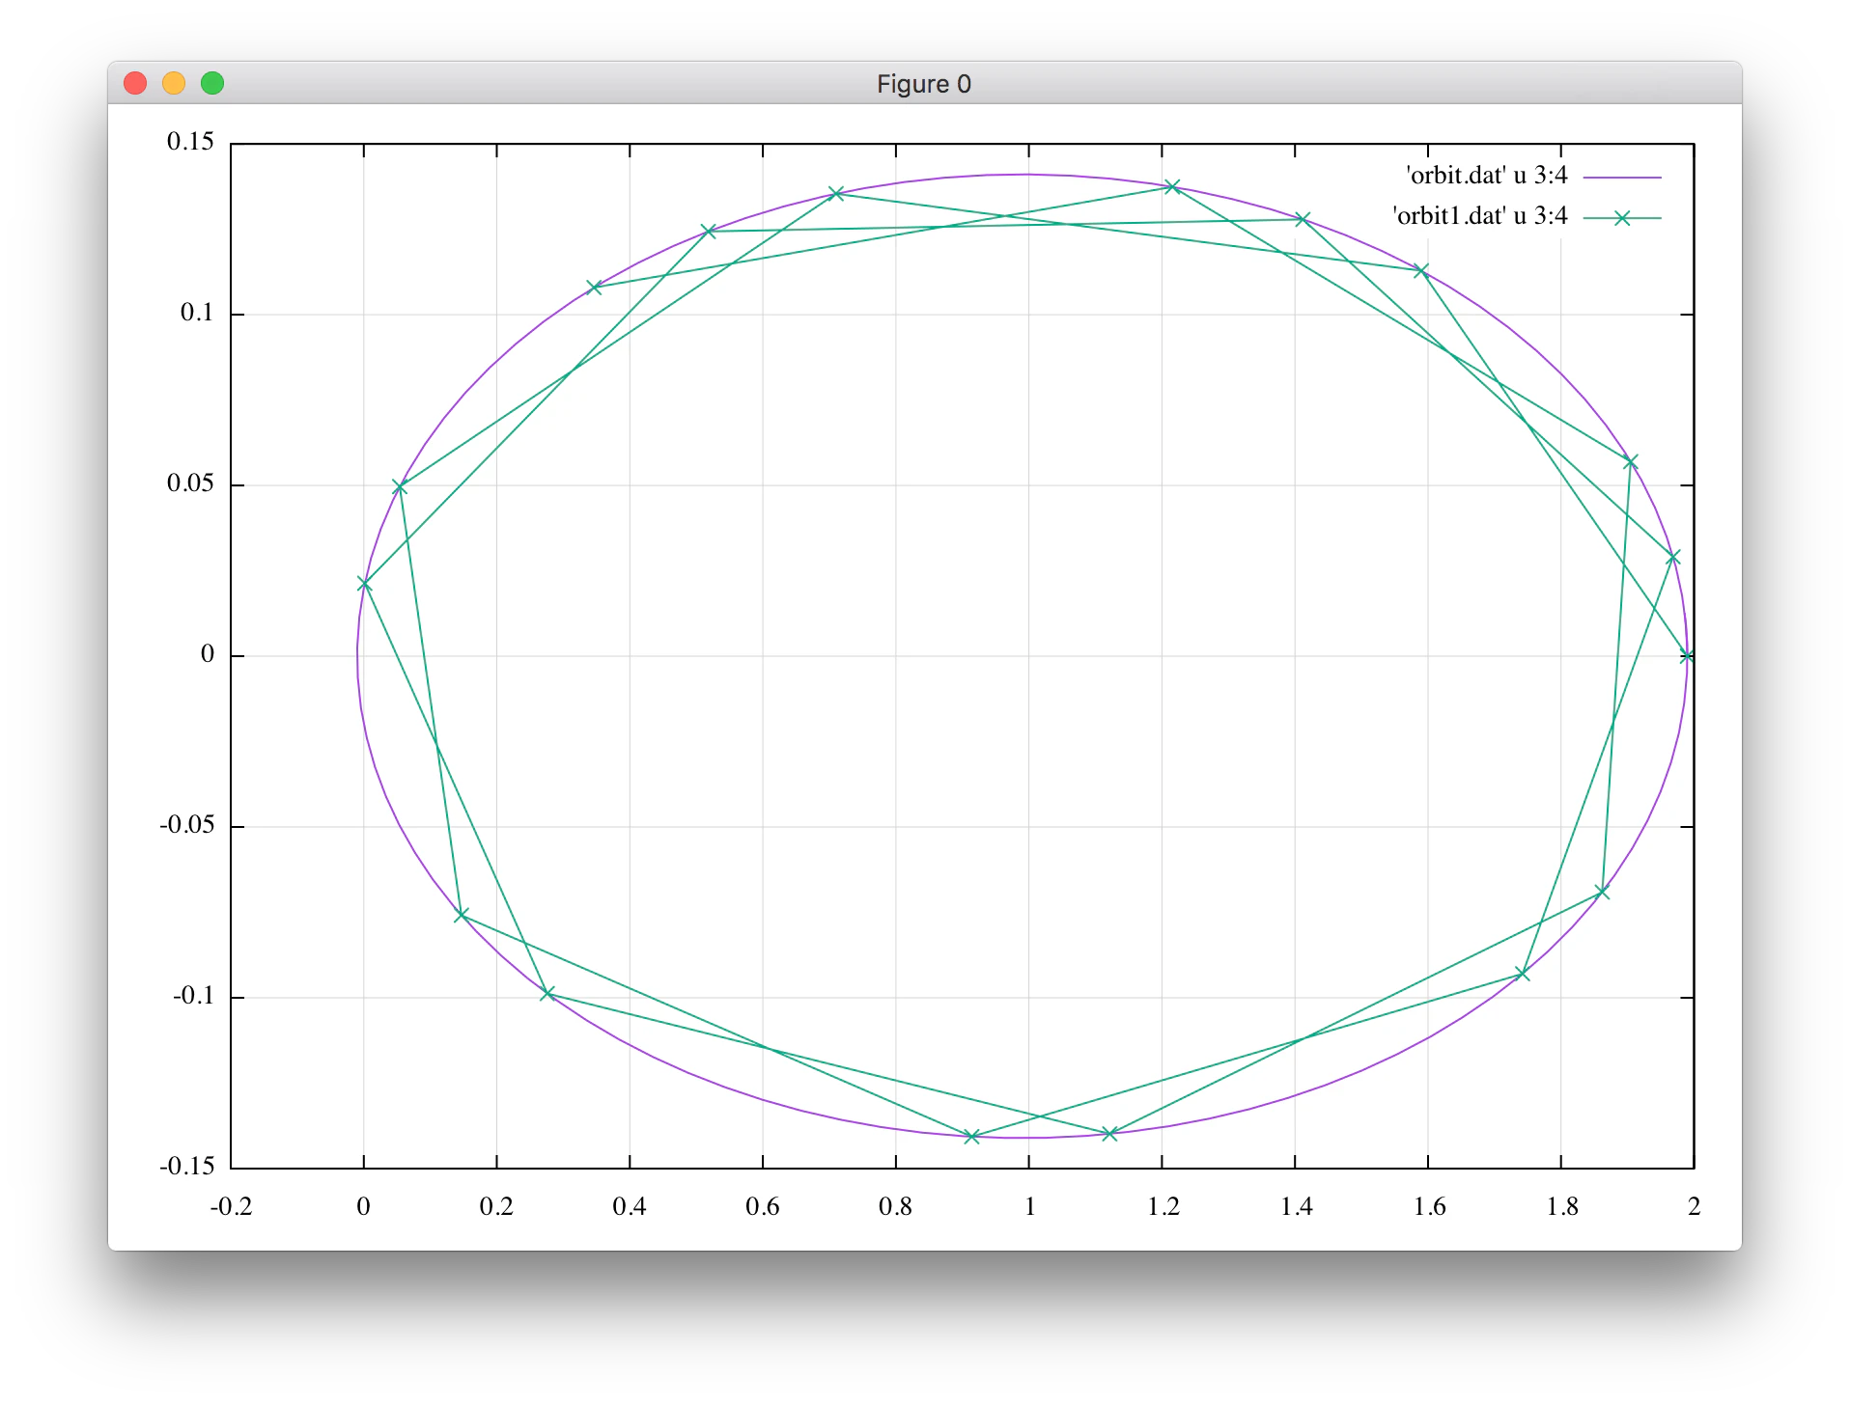Click the y-axis tick label 0.1
Screen dimensions: 1850x1405
[197, 313]
